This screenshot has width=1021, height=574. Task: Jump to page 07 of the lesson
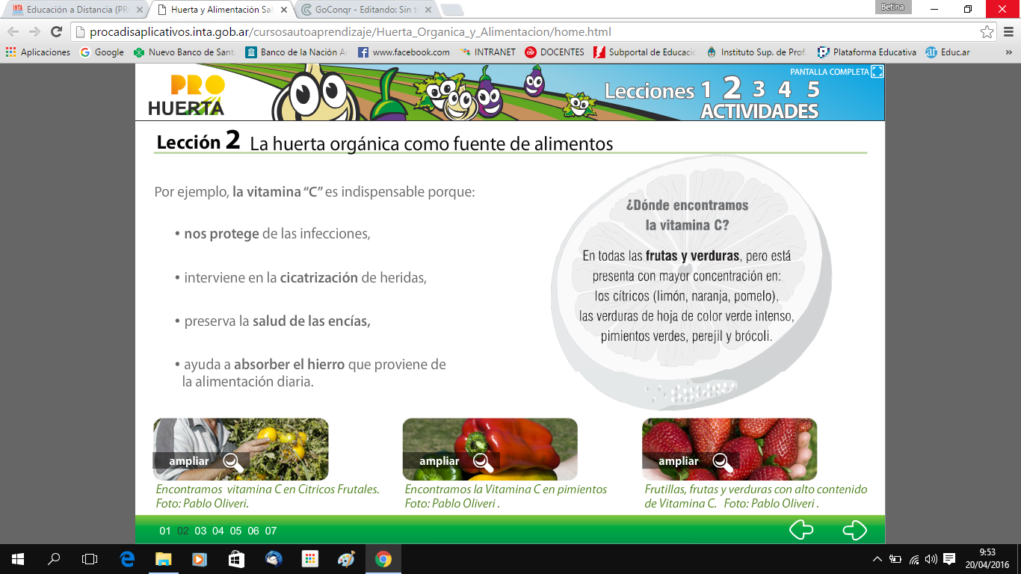coord(271,531)
